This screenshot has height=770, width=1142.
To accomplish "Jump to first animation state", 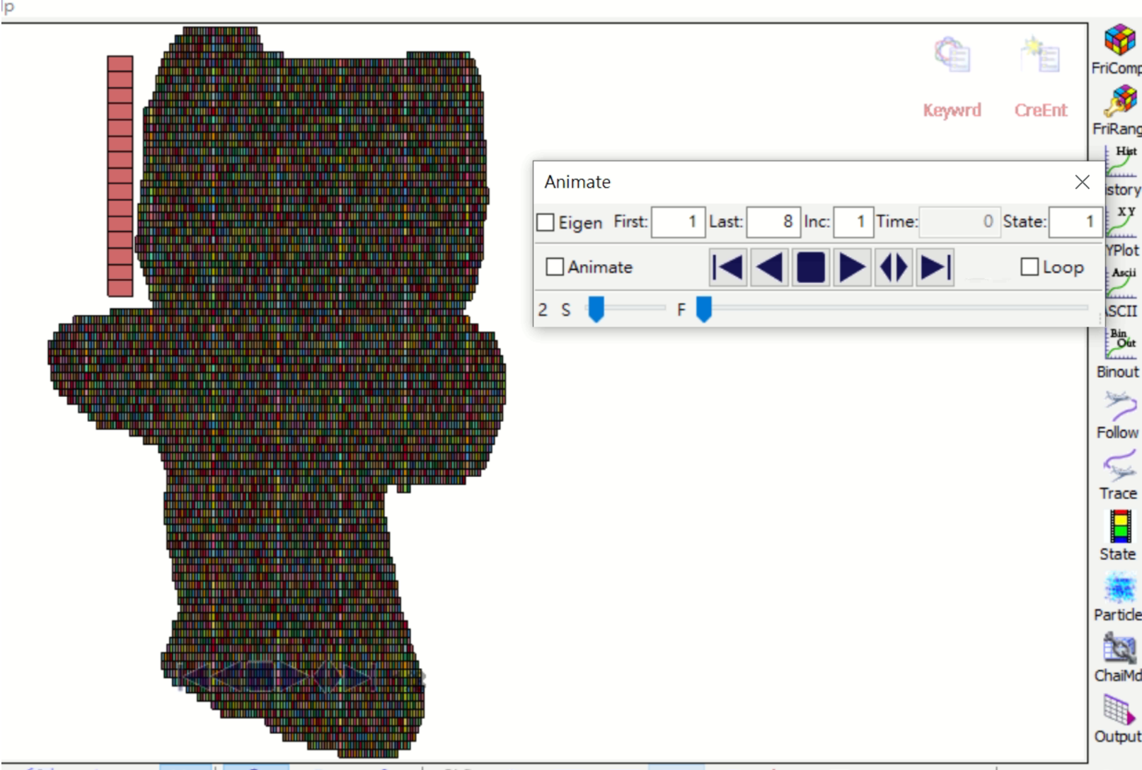I will tap(727, 268).
